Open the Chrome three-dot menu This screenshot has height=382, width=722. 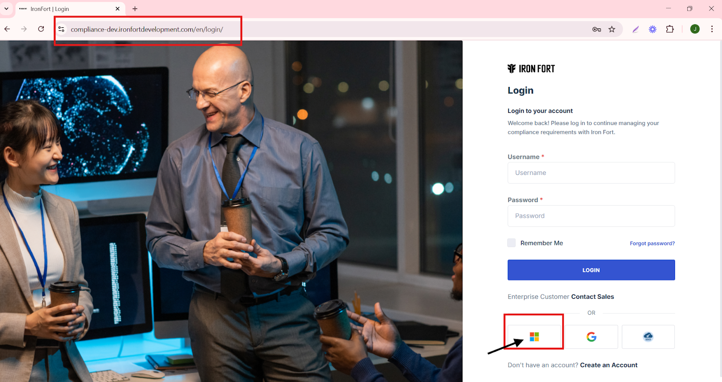point(712,29)
